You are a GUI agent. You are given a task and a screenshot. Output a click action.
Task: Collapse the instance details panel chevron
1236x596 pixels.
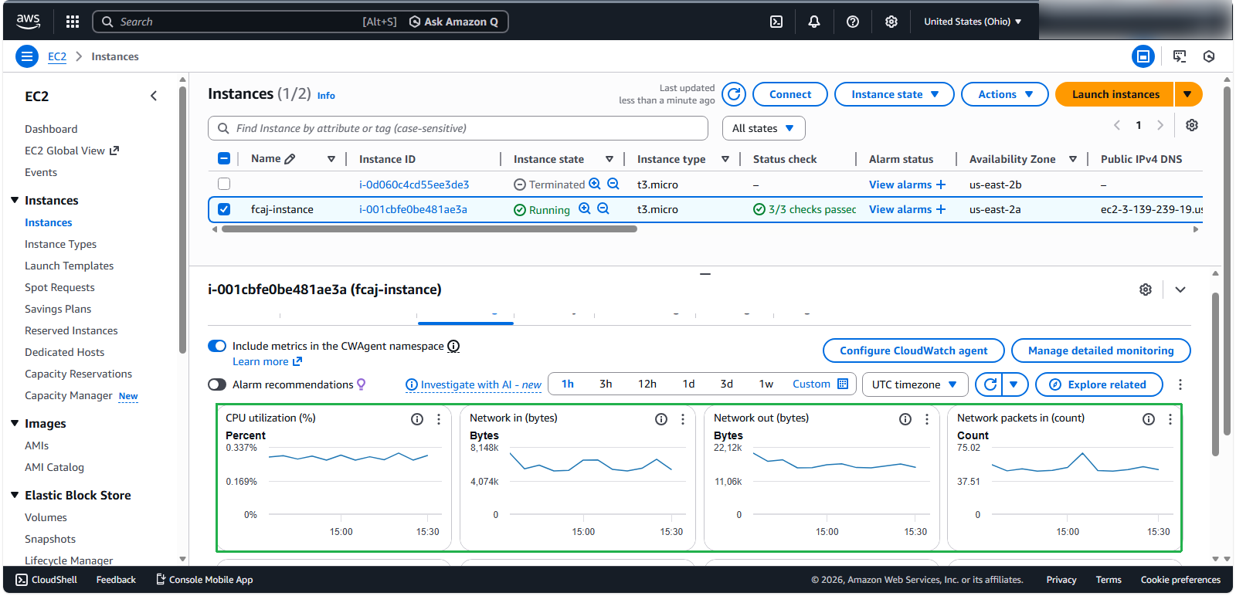pos(1180,290)
